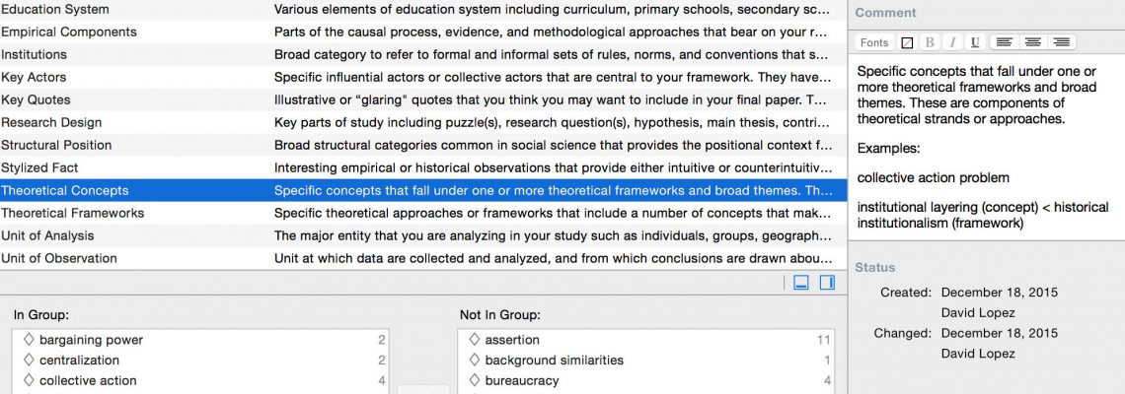1125x394 pixels.
Task: Click the bargaining power code diamond icon
Action: coord(29,340)
